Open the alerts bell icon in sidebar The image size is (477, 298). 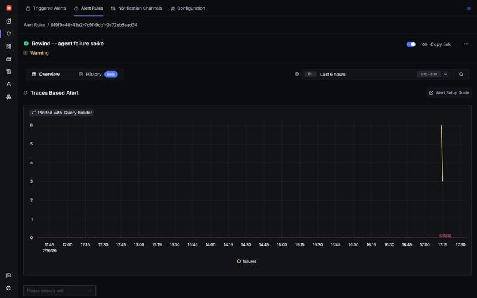[x=8, y=34]
